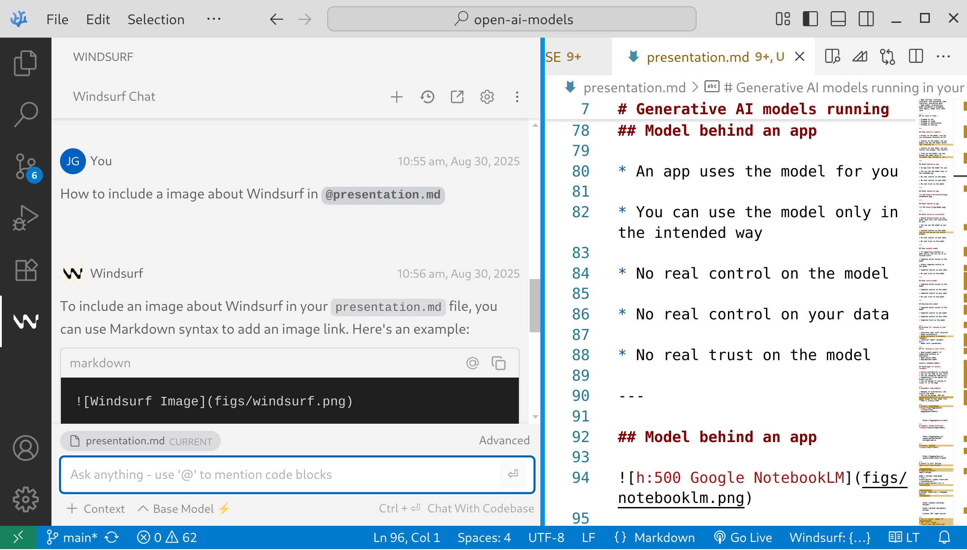Viewport: 967px width, 550px height.
Task: Open the Search view in activity bar
Action: 26,115
